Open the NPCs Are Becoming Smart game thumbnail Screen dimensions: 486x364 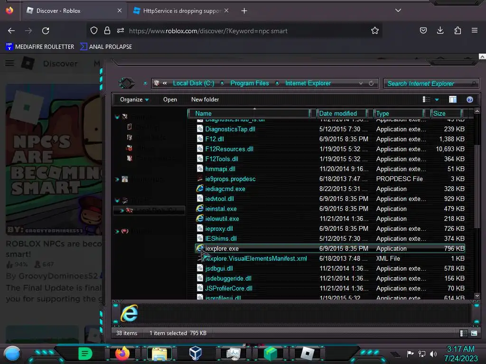[54, 159]
